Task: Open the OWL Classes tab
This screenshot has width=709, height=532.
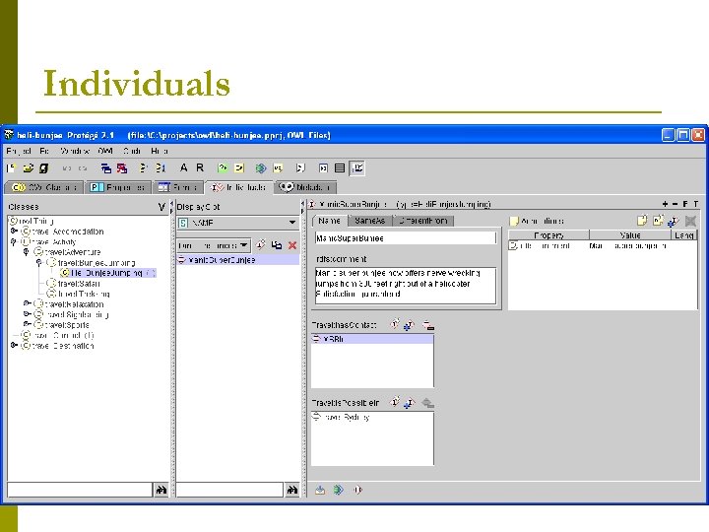Action: tap(44, 187)
